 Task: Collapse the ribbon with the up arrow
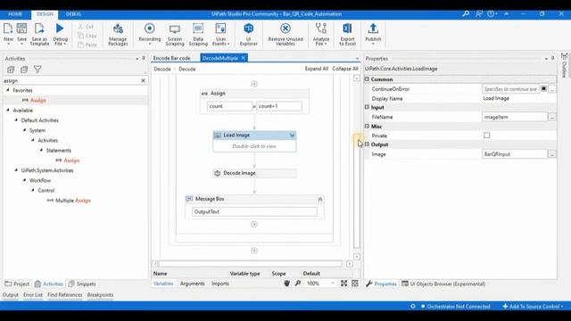click(x=506, y=14)
